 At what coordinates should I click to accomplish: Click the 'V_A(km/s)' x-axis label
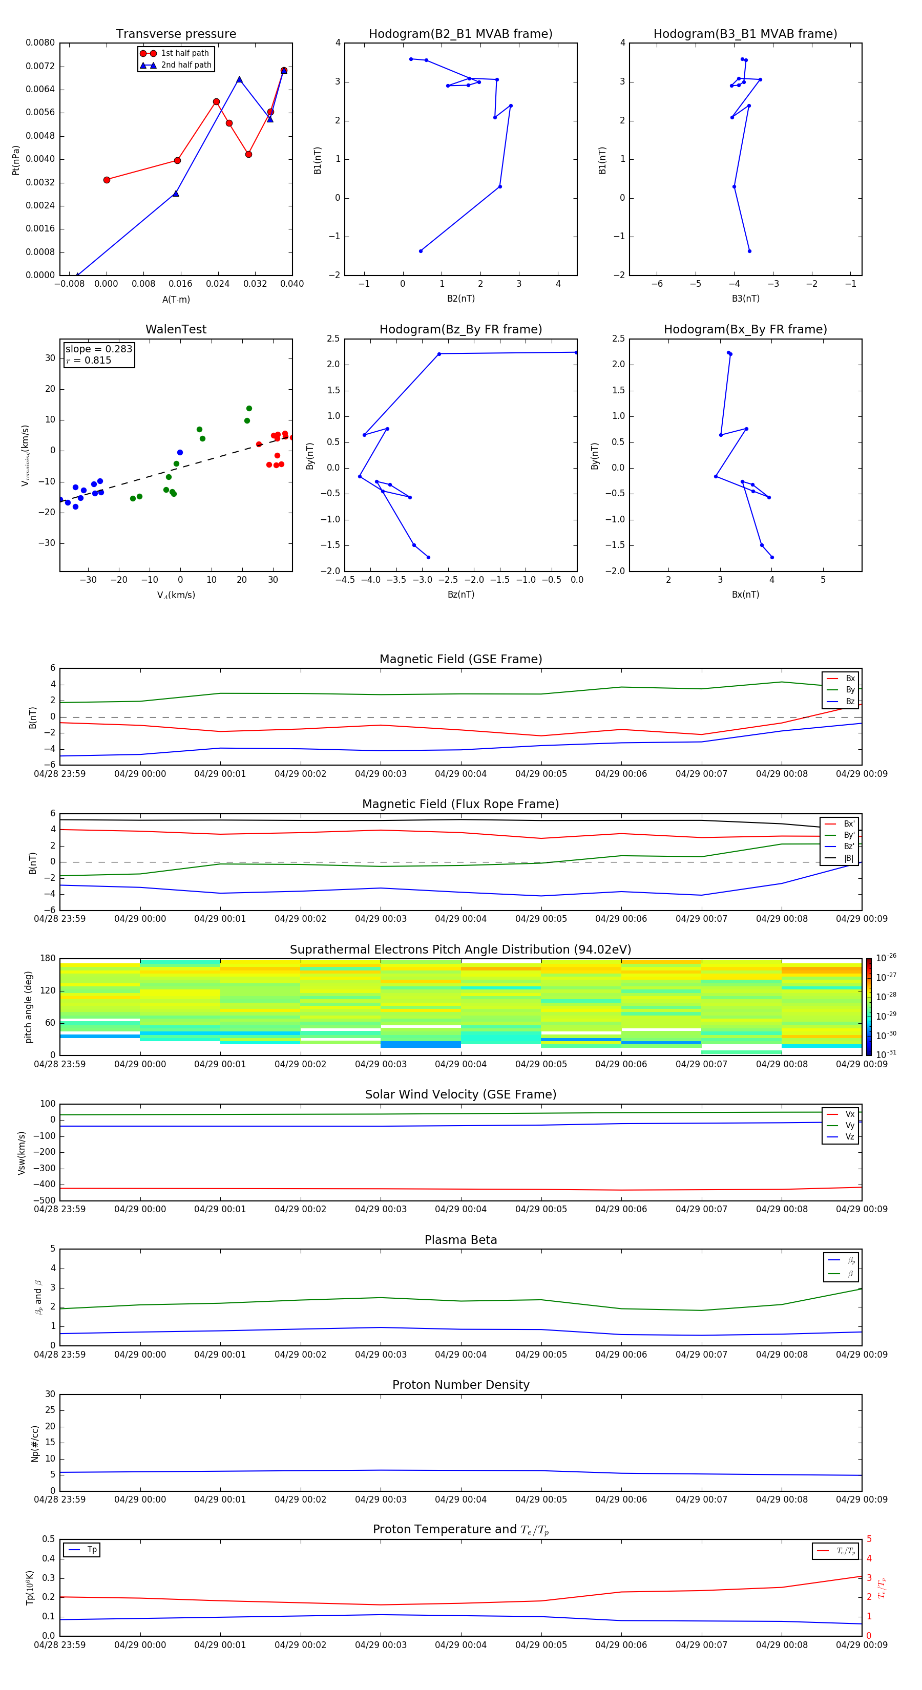pyautogui.click(x=176, y=595)
